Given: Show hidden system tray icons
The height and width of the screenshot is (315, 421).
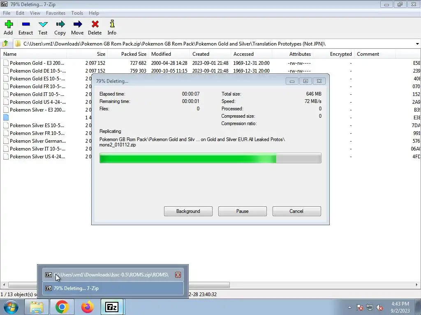Looking at the screenshot, I should point(349,307).
